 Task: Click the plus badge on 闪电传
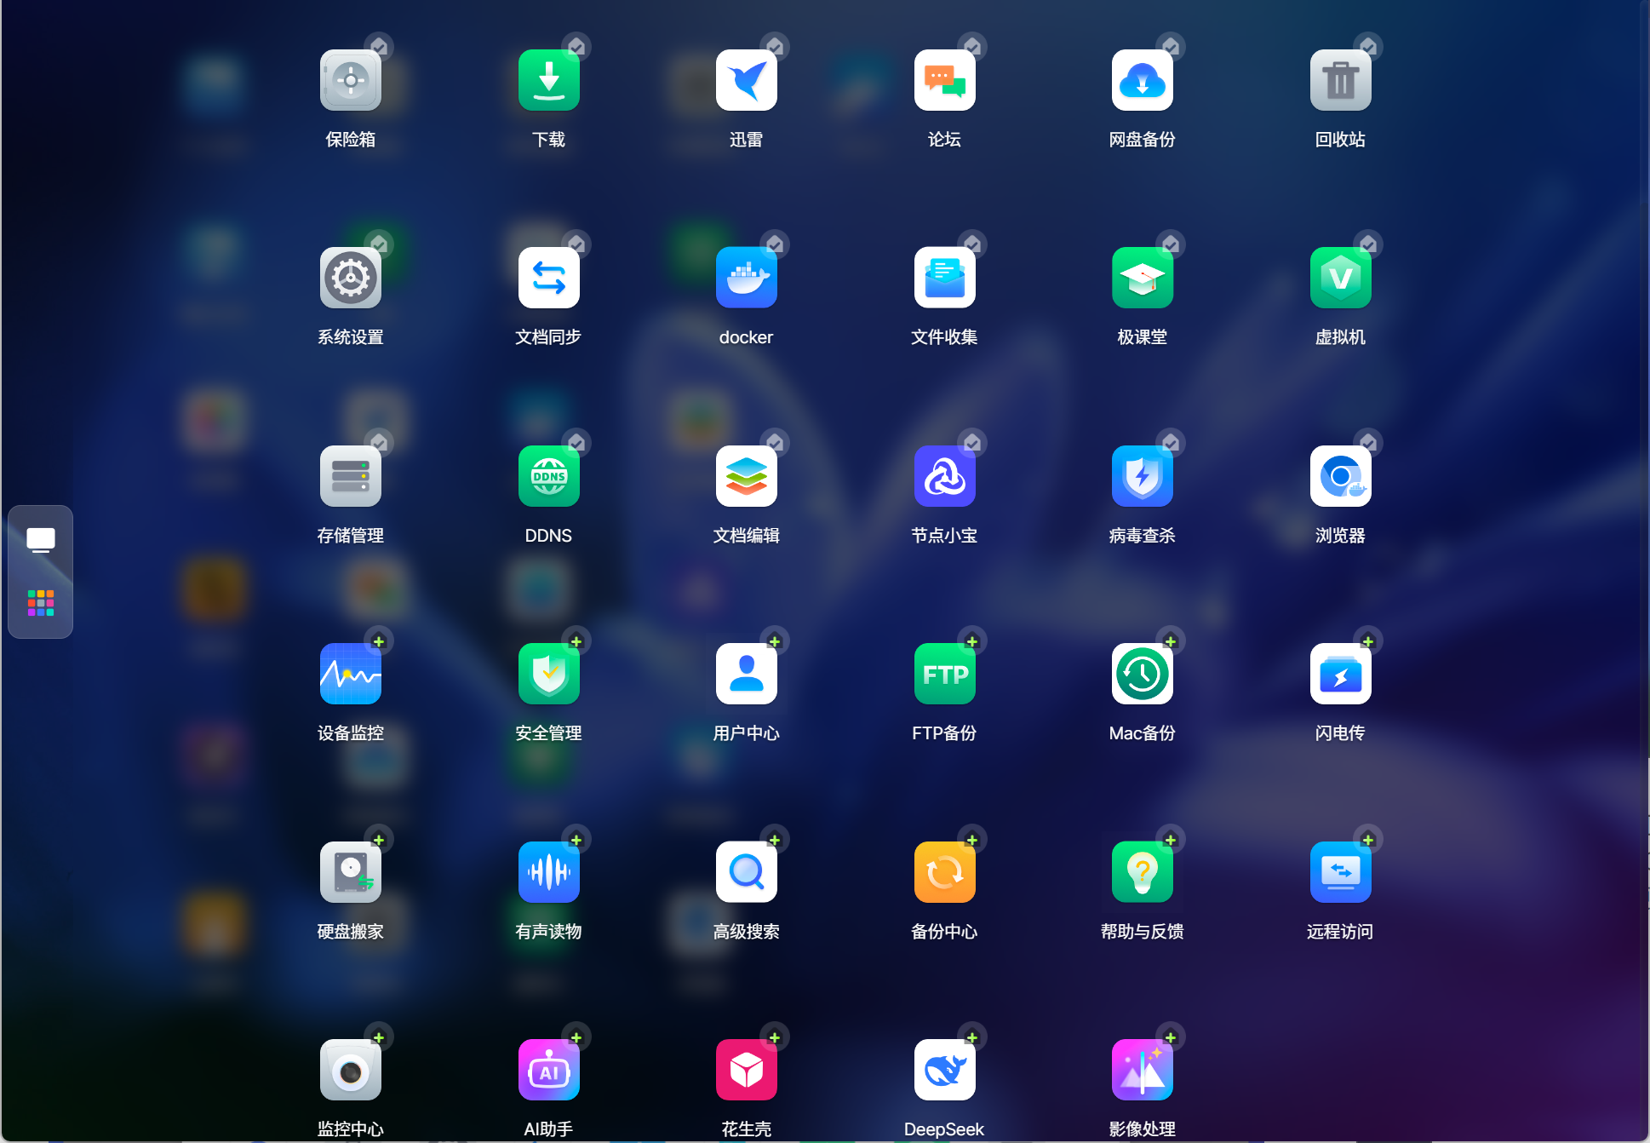tap(1367, 641)
